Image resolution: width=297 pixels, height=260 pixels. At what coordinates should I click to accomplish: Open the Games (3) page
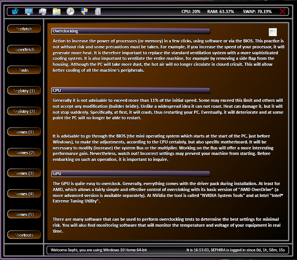pyautogui.click(x=24, y=173)
